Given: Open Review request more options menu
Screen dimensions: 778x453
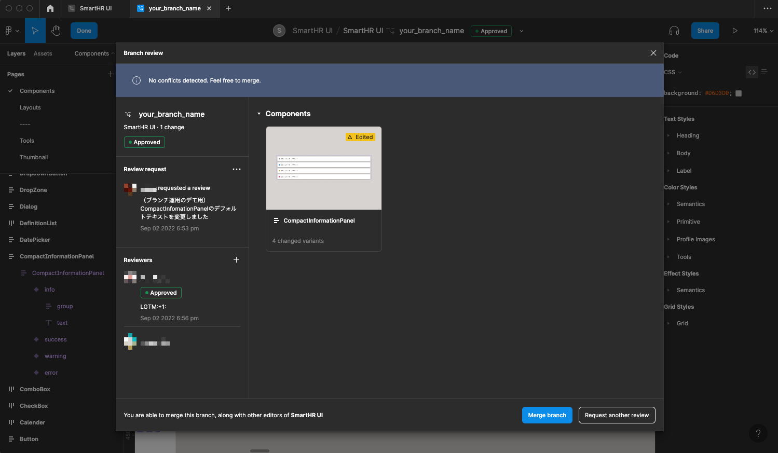Looking at the screenshot, I should 237,169.
